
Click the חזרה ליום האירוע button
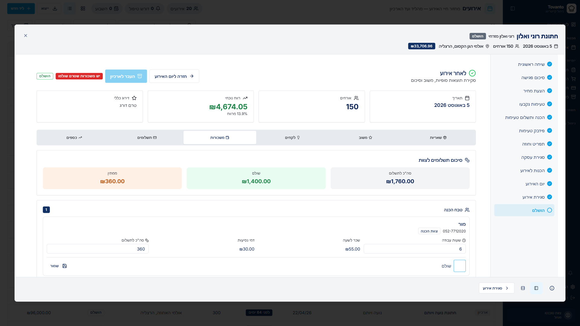tap(174, 76)
